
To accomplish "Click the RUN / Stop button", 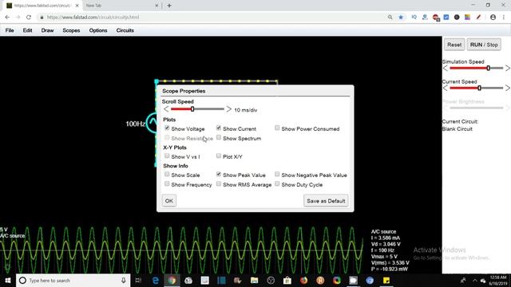I will 484,45.
